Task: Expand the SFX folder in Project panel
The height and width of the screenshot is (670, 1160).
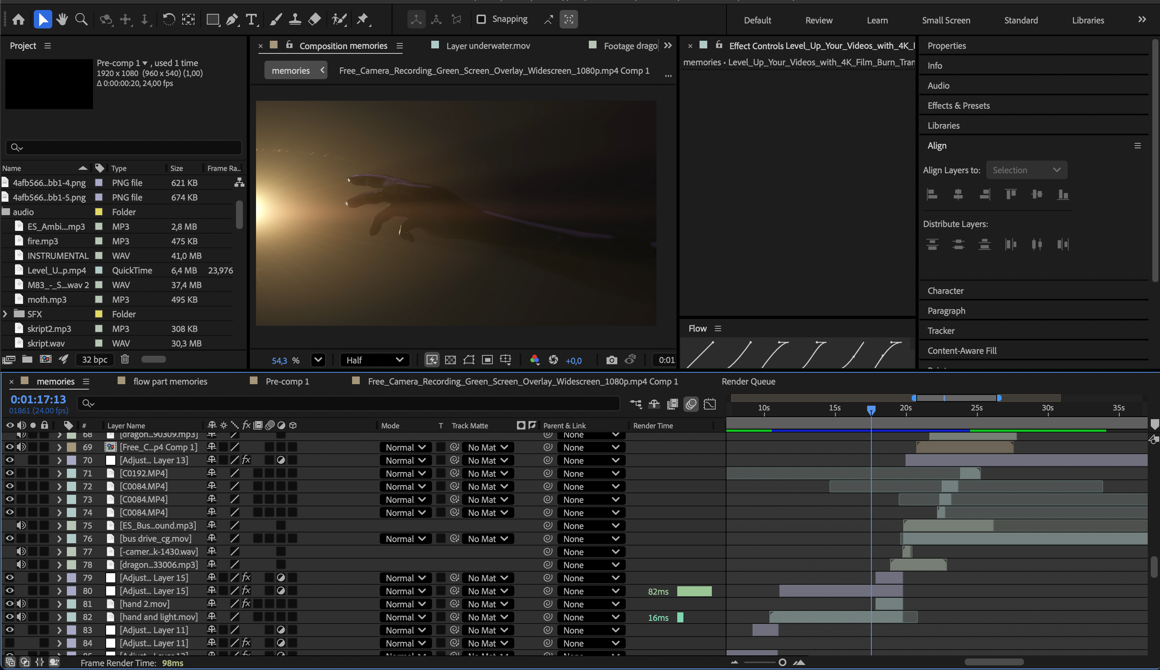Action: click(5, 314)
